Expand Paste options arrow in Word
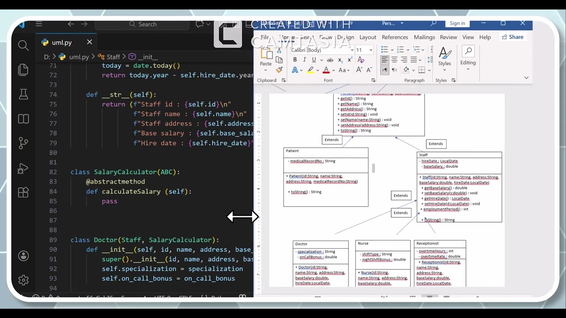566x318 pixels. click(x=266, y=70)
